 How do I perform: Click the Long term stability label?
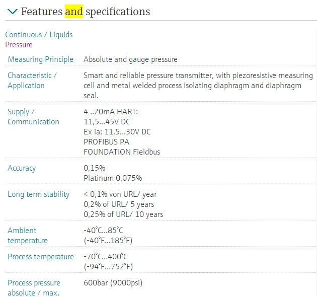pos(39,194)
